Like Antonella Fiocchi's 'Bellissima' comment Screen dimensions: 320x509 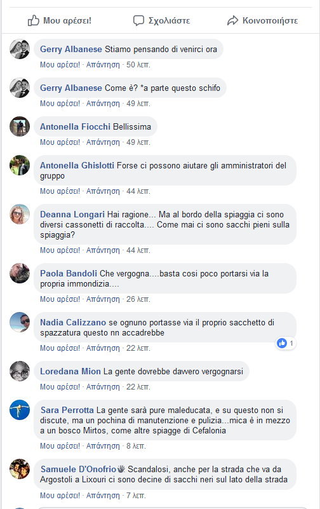click(60, 142)
